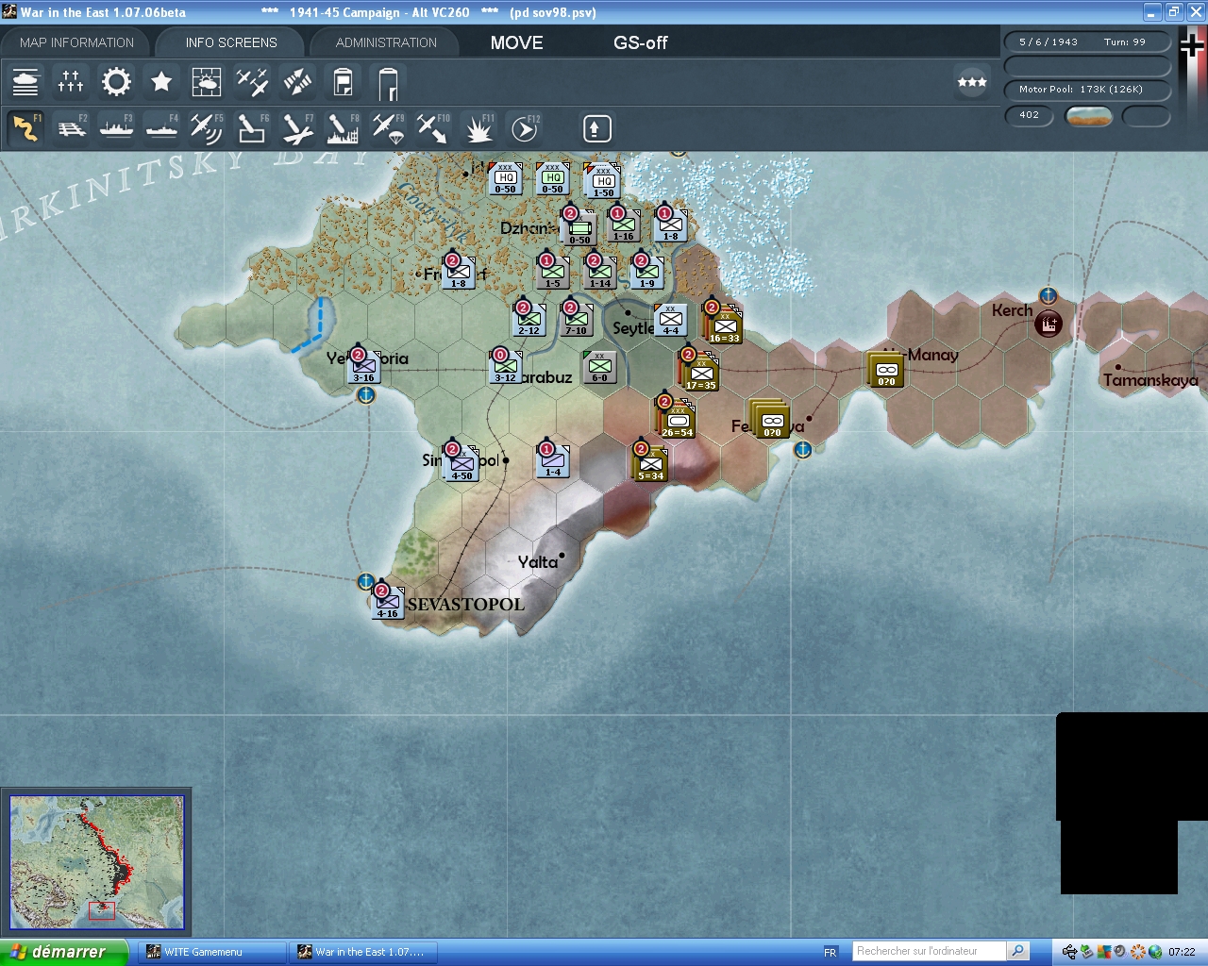Image resolution: width=1208 pixels, height=966 pixels.
Task: Select Bomb unit mode (F6)
Action: [x=252, y=128]
